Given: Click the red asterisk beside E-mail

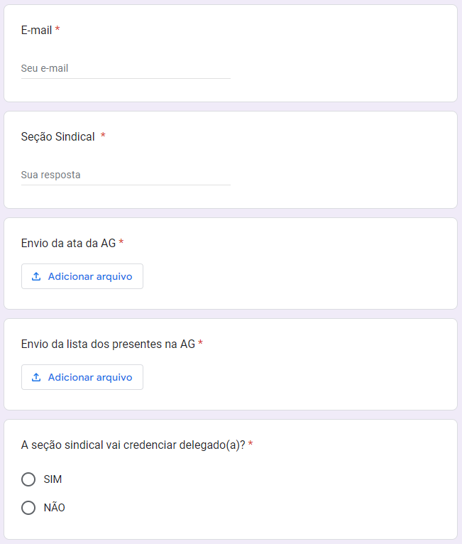Looking at the screenshot, I should point(57,30).
